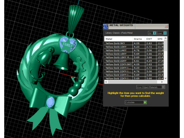
Task: Select the Yellow Gold:22KY row
Action: [134, 61]
